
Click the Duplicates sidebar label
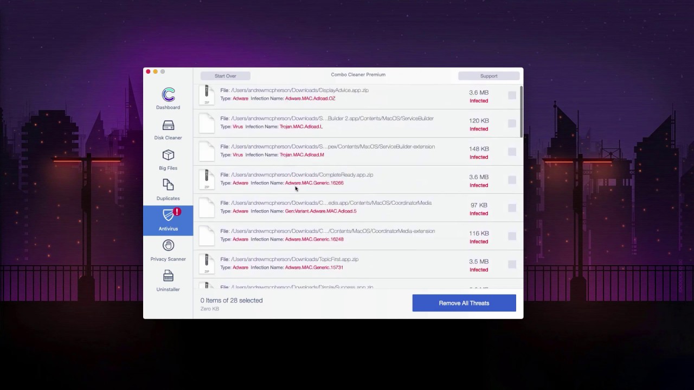(x=168, y=198)
